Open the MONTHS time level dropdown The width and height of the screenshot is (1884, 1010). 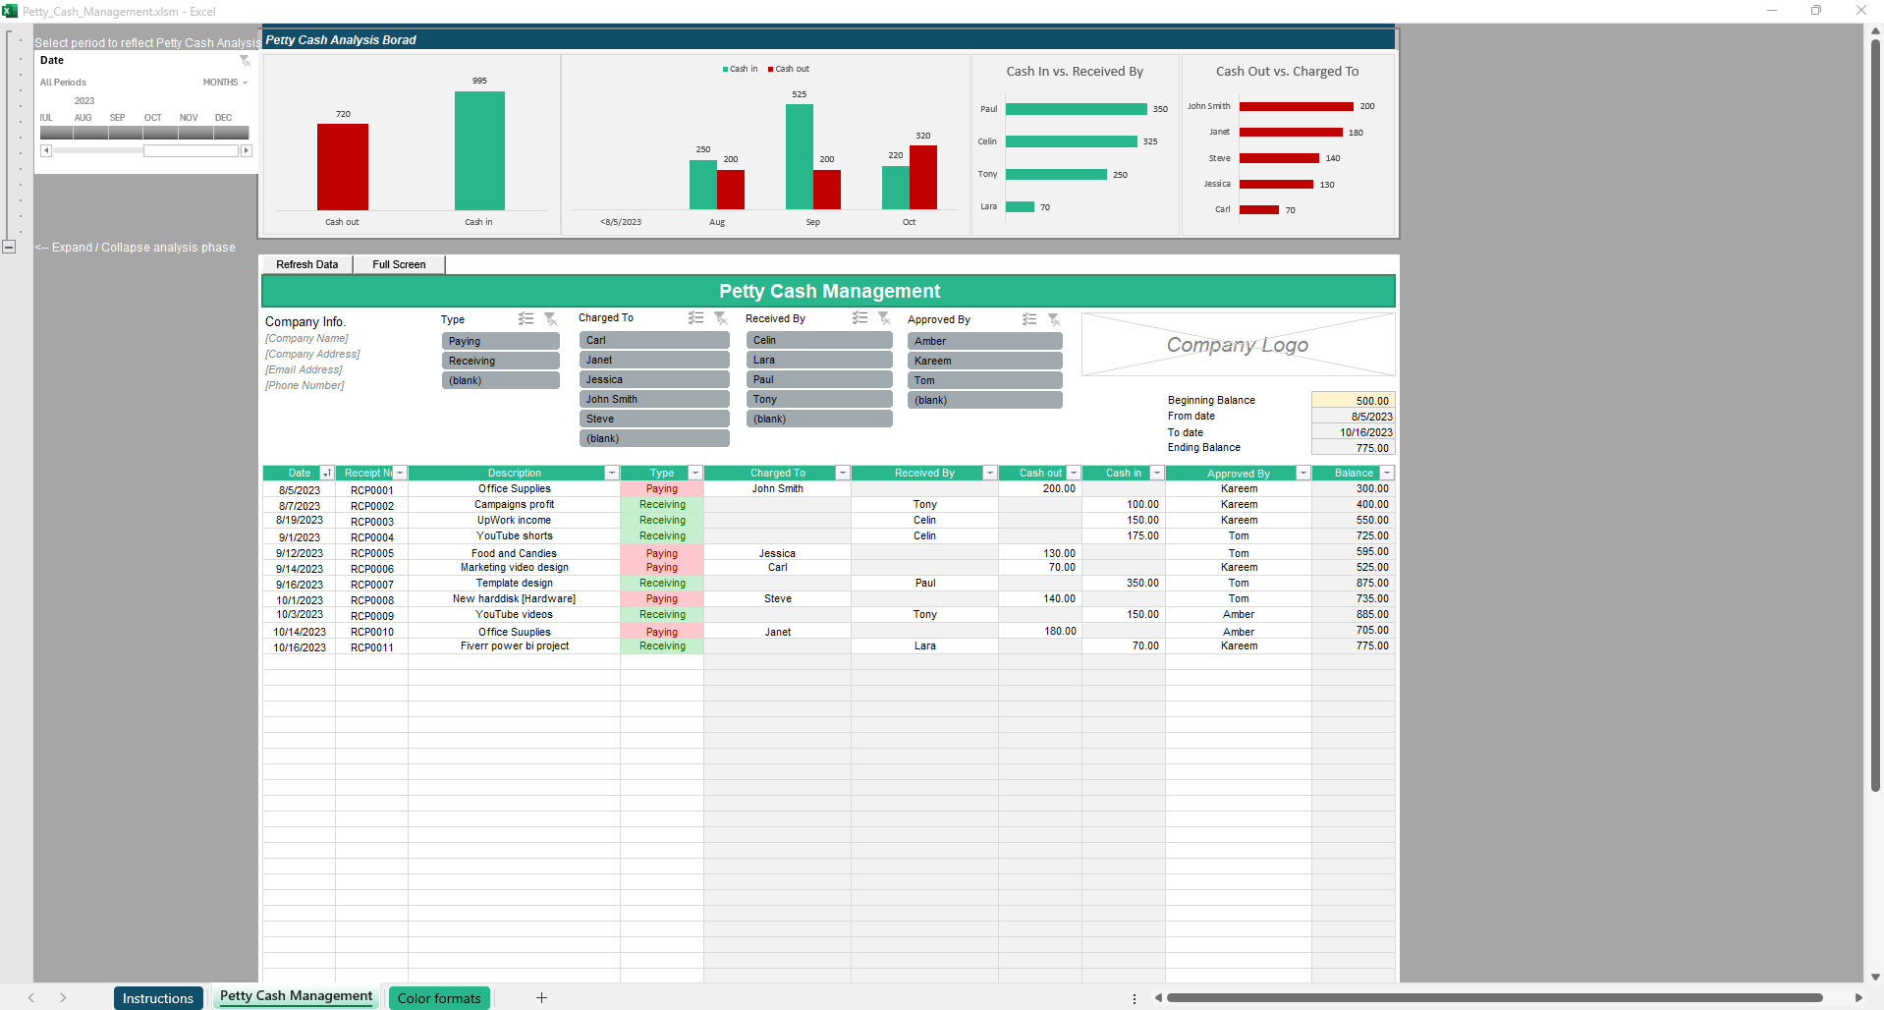point(225,83)
